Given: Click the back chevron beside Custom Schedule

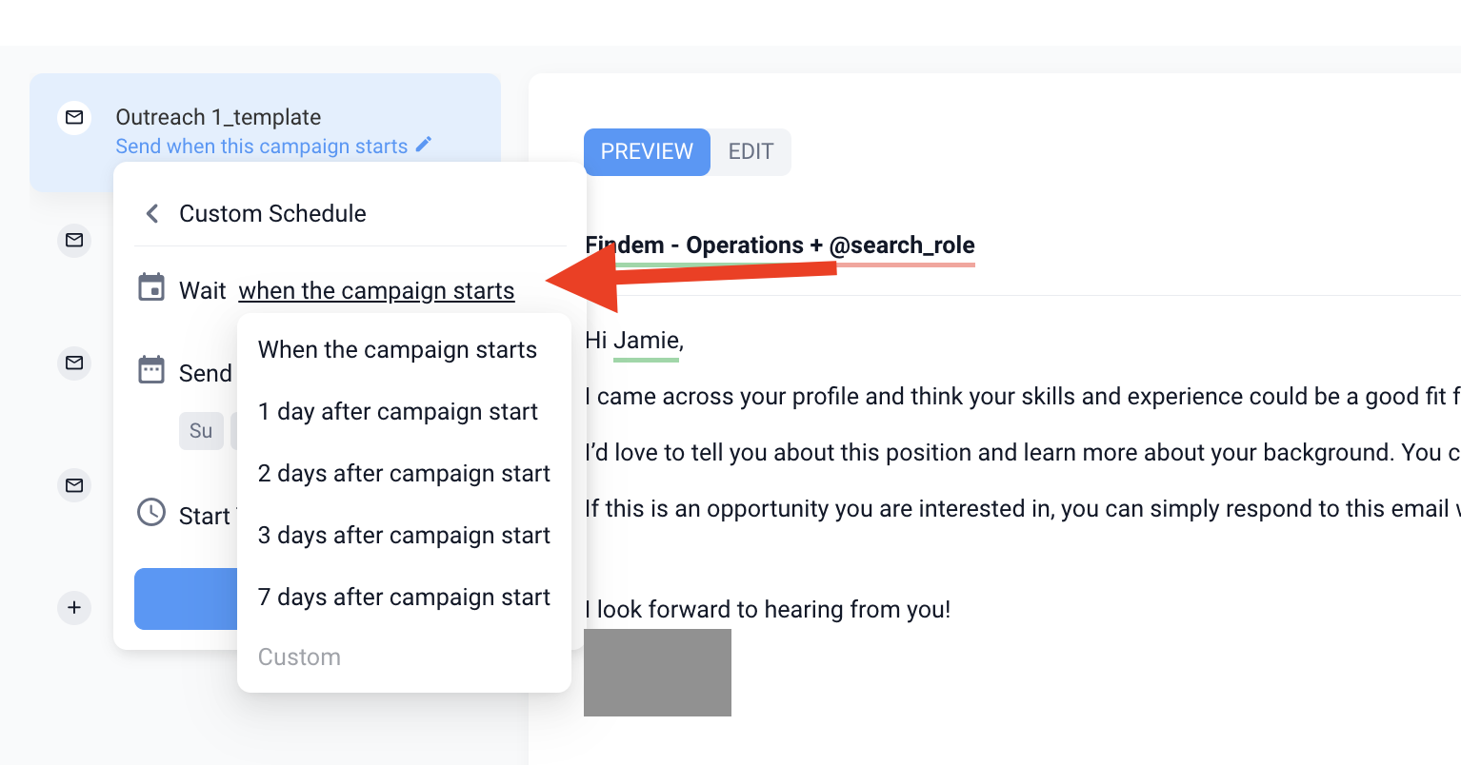Looking at the screenshot, I should click(152, 213).
